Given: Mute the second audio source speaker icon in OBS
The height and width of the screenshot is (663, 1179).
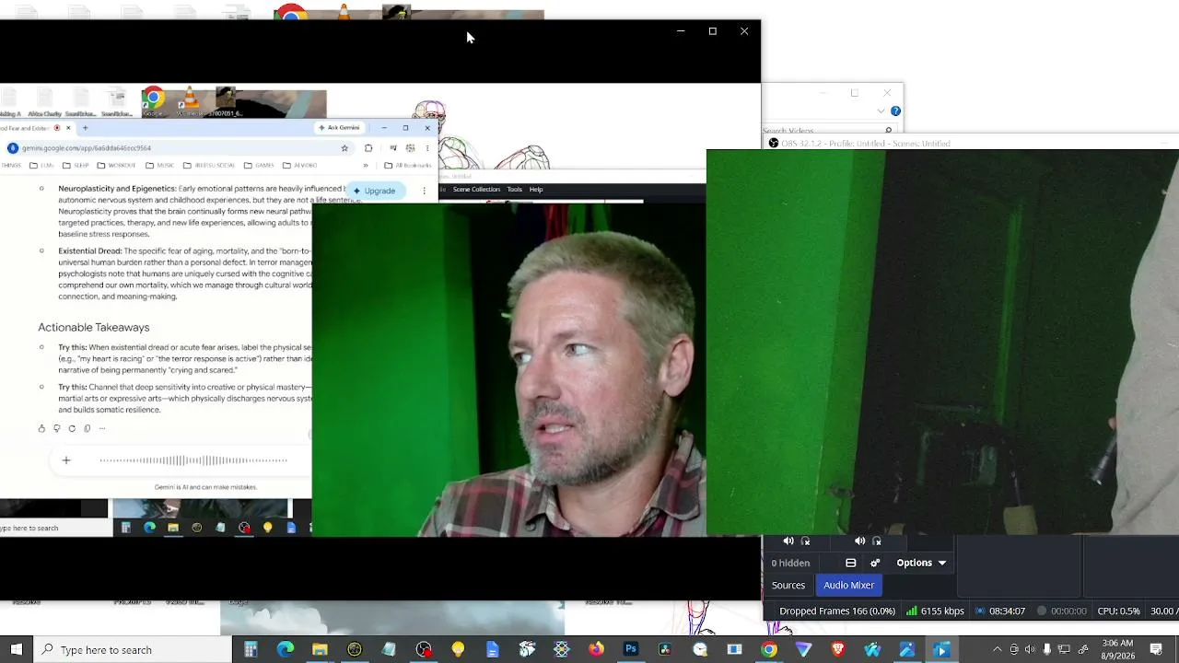Looking at the screenshot, I should click(x=860, y=541).
